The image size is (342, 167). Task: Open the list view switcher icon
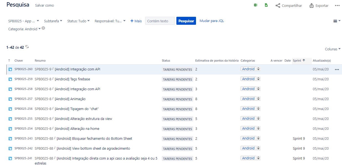(x=337, y=21)
